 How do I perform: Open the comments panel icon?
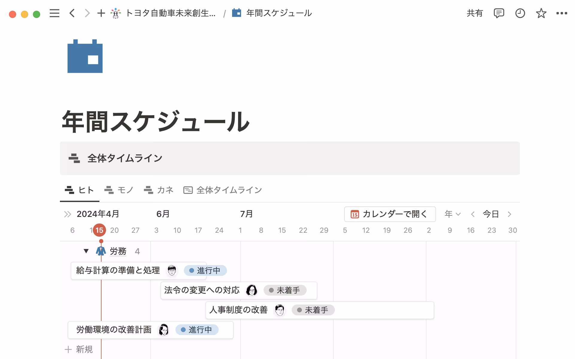coord(499,13)
